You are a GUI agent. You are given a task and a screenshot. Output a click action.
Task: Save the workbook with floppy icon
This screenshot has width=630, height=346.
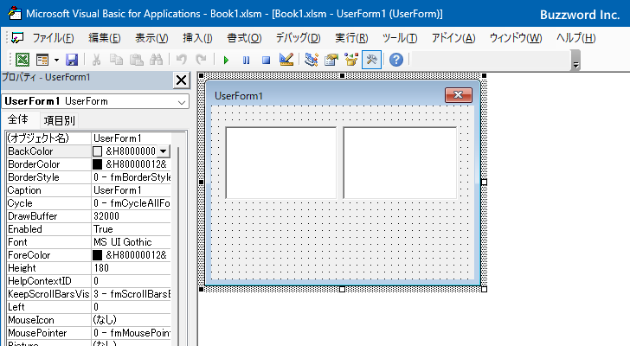(x=72, y=60)
